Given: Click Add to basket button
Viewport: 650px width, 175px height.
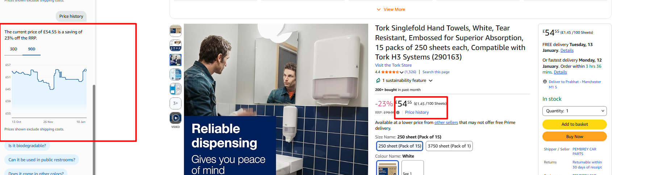Looking at the screenshot, I should [574, 124].
